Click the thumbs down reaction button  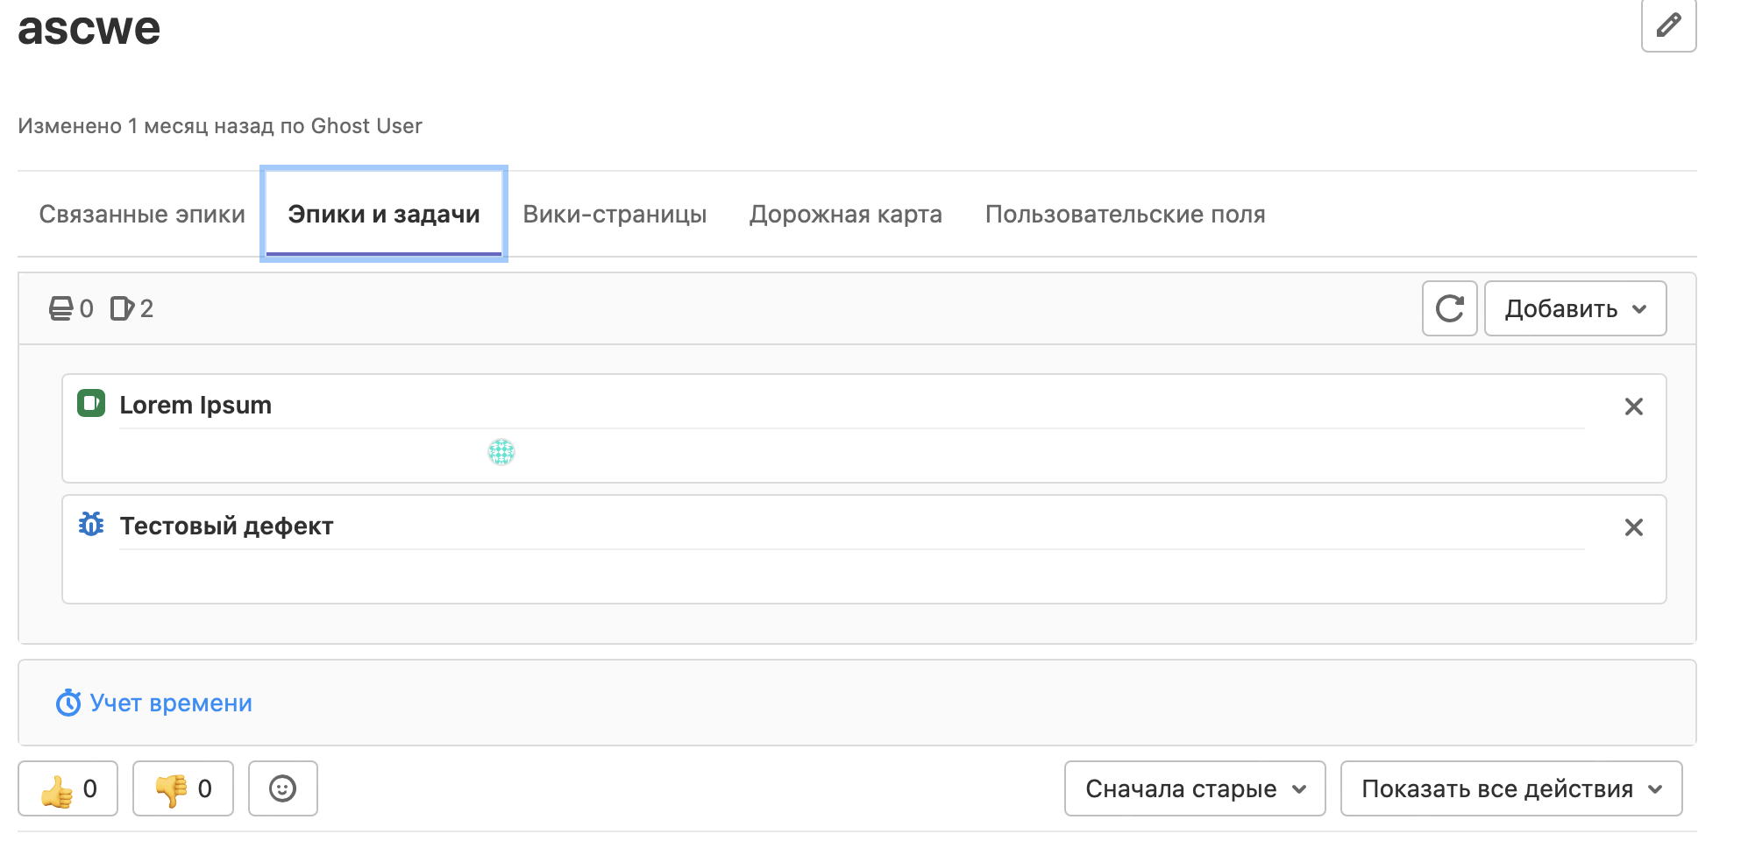pyautogui.click(x=181, y=788)
